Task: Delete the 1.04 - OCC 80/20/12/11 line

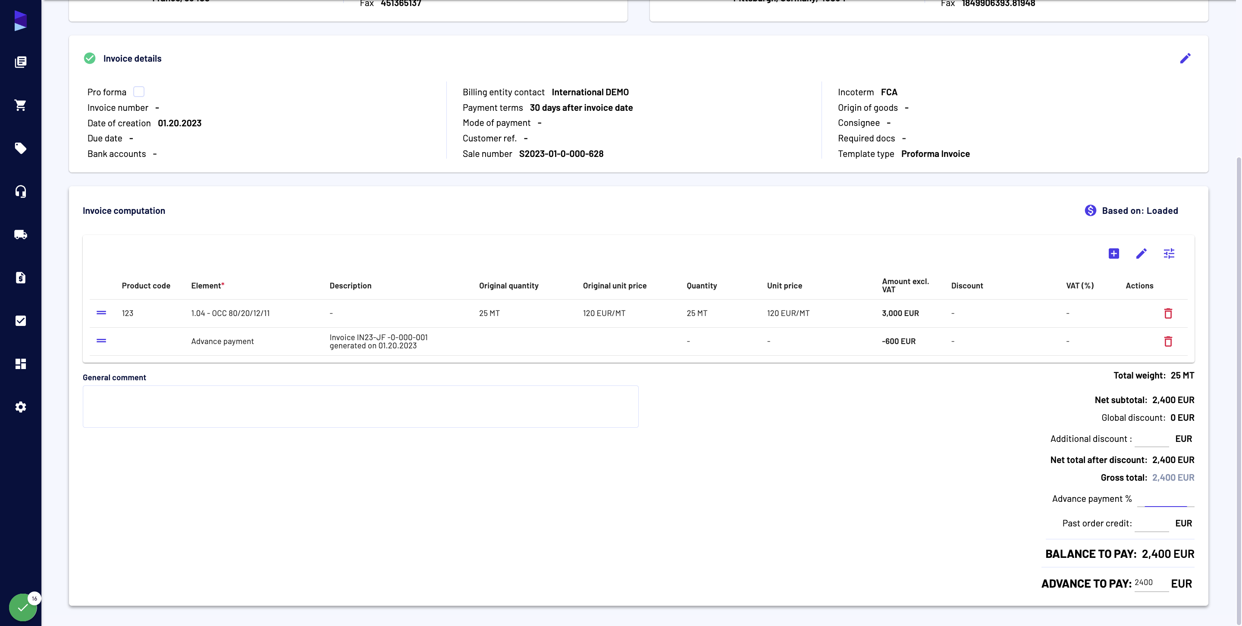Action: pos(1168,313)
